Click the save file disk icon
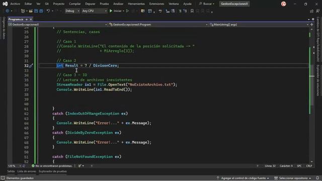 click(x=36, y=11)
